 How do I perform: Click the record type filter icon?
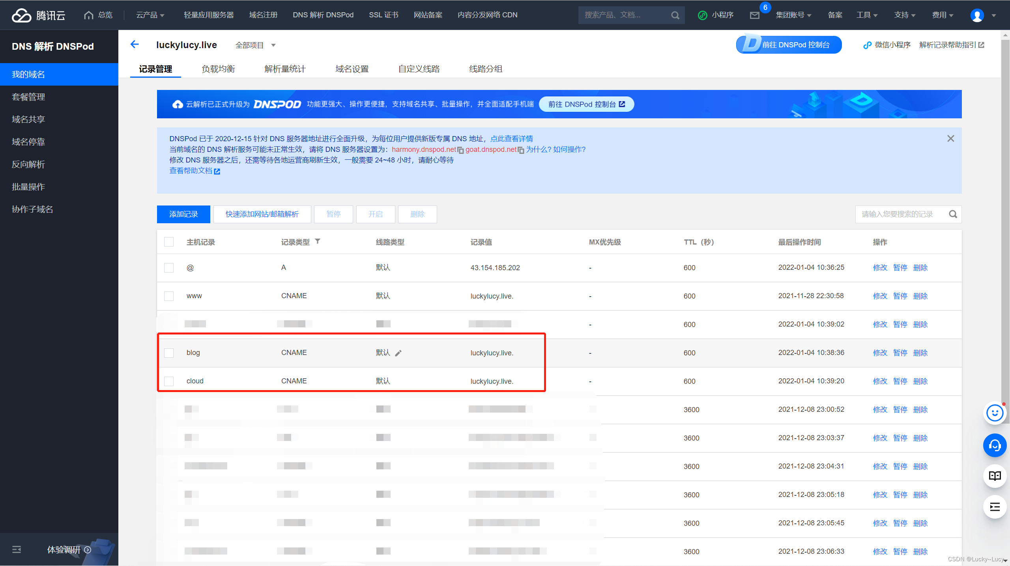(318, 241)
